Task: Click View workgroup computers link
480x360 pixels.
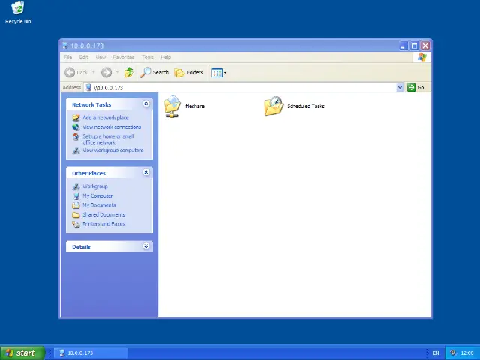Action: tap(113, 151)
